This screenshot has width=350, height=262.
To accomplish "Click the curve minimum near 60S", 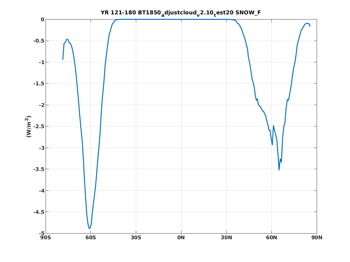I will click(x=89, y=228).
